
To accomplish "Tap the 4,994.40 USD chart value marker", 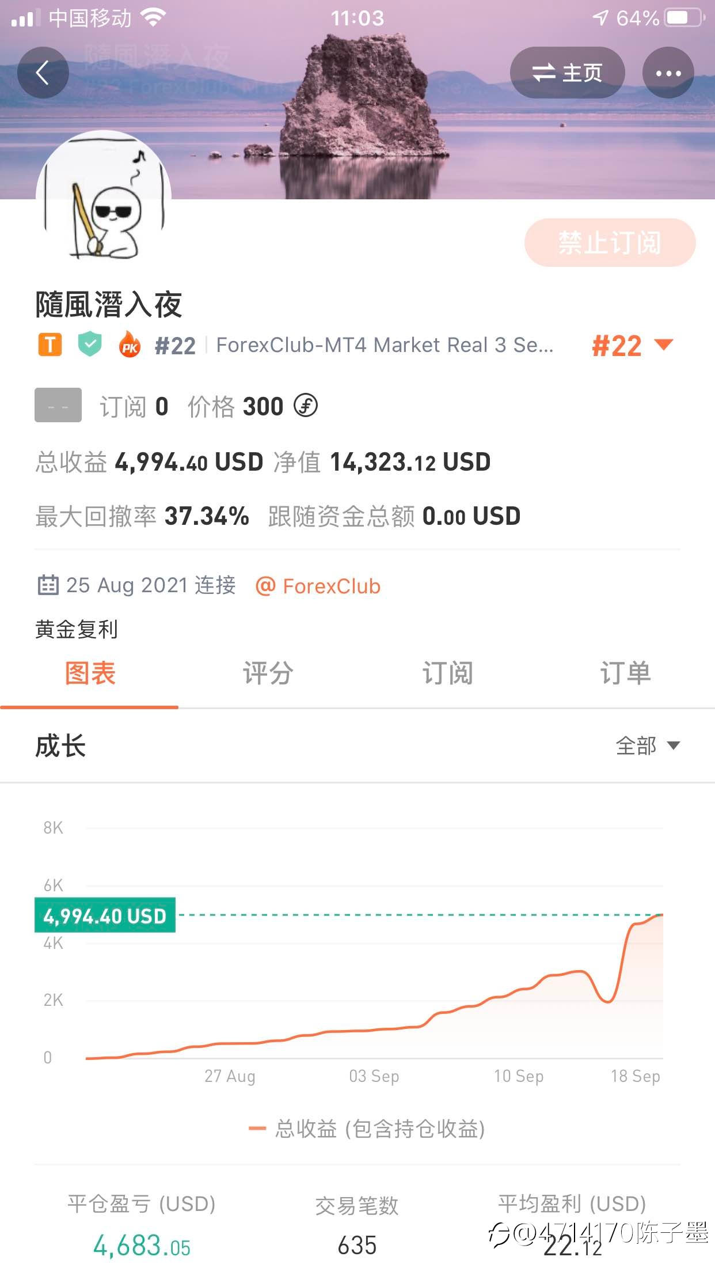I will coord(105,915).
